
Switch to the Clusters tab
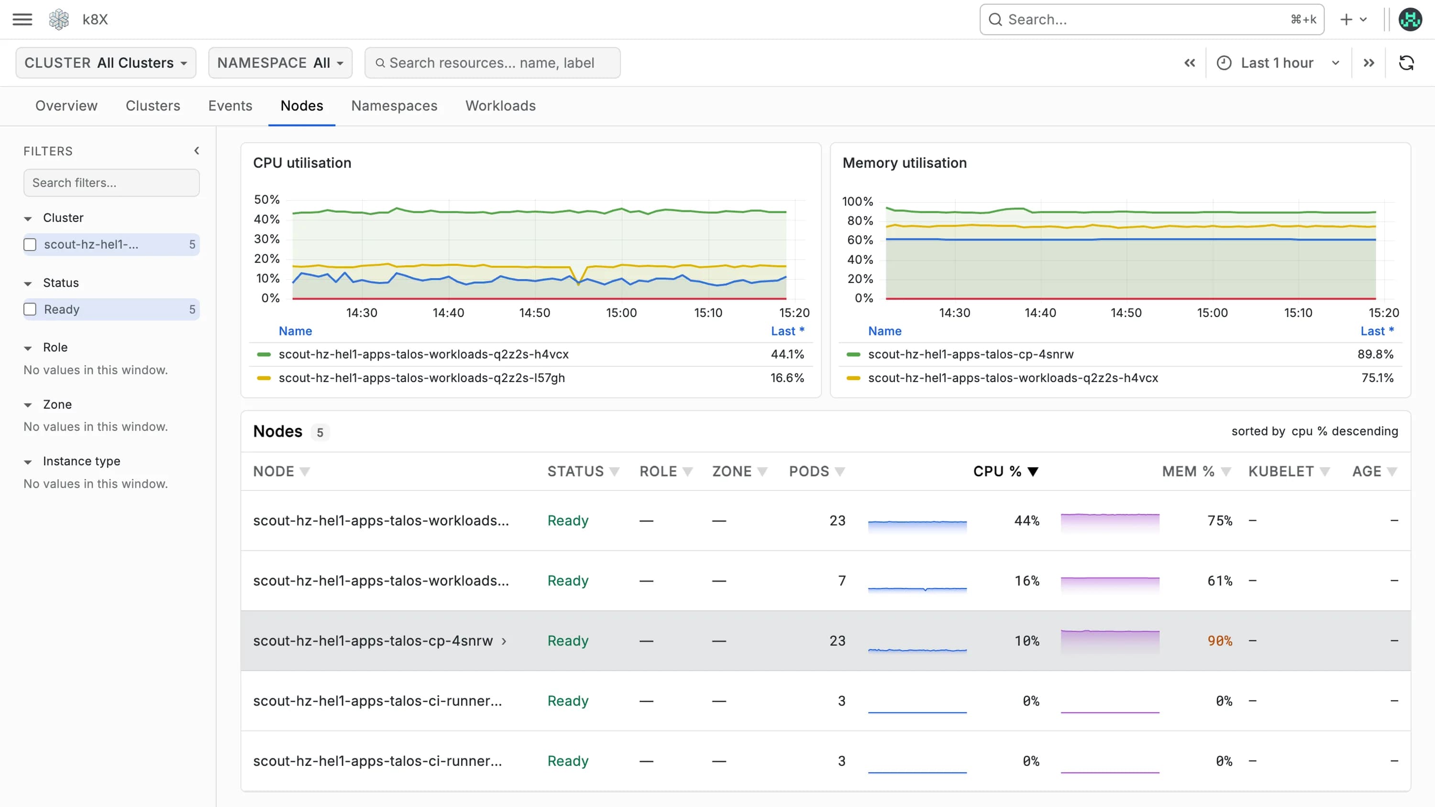click(x=153, y=106)
